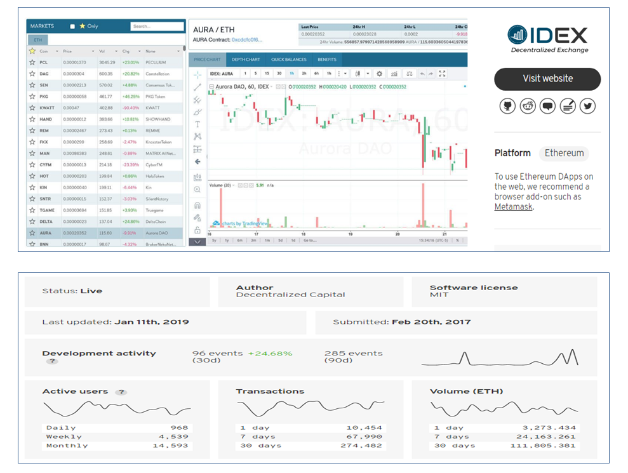Viewport: 628px width, 473px height.
Task: Select the pattern drawing tool
Action: 197,137
